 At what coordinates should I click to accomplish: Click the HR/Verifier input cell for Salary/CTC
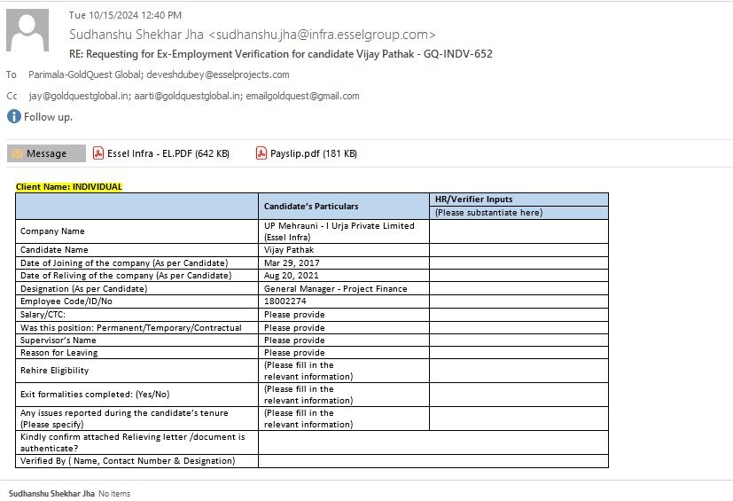(x=519, y=314)
